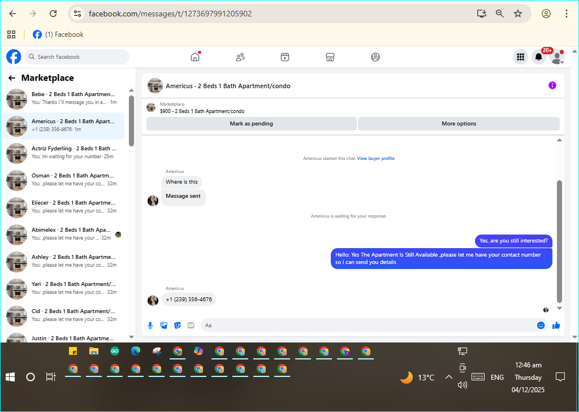Click the browser zoom magnifier icon
Viewport: 579px width, 412px height.
[500, 14]
